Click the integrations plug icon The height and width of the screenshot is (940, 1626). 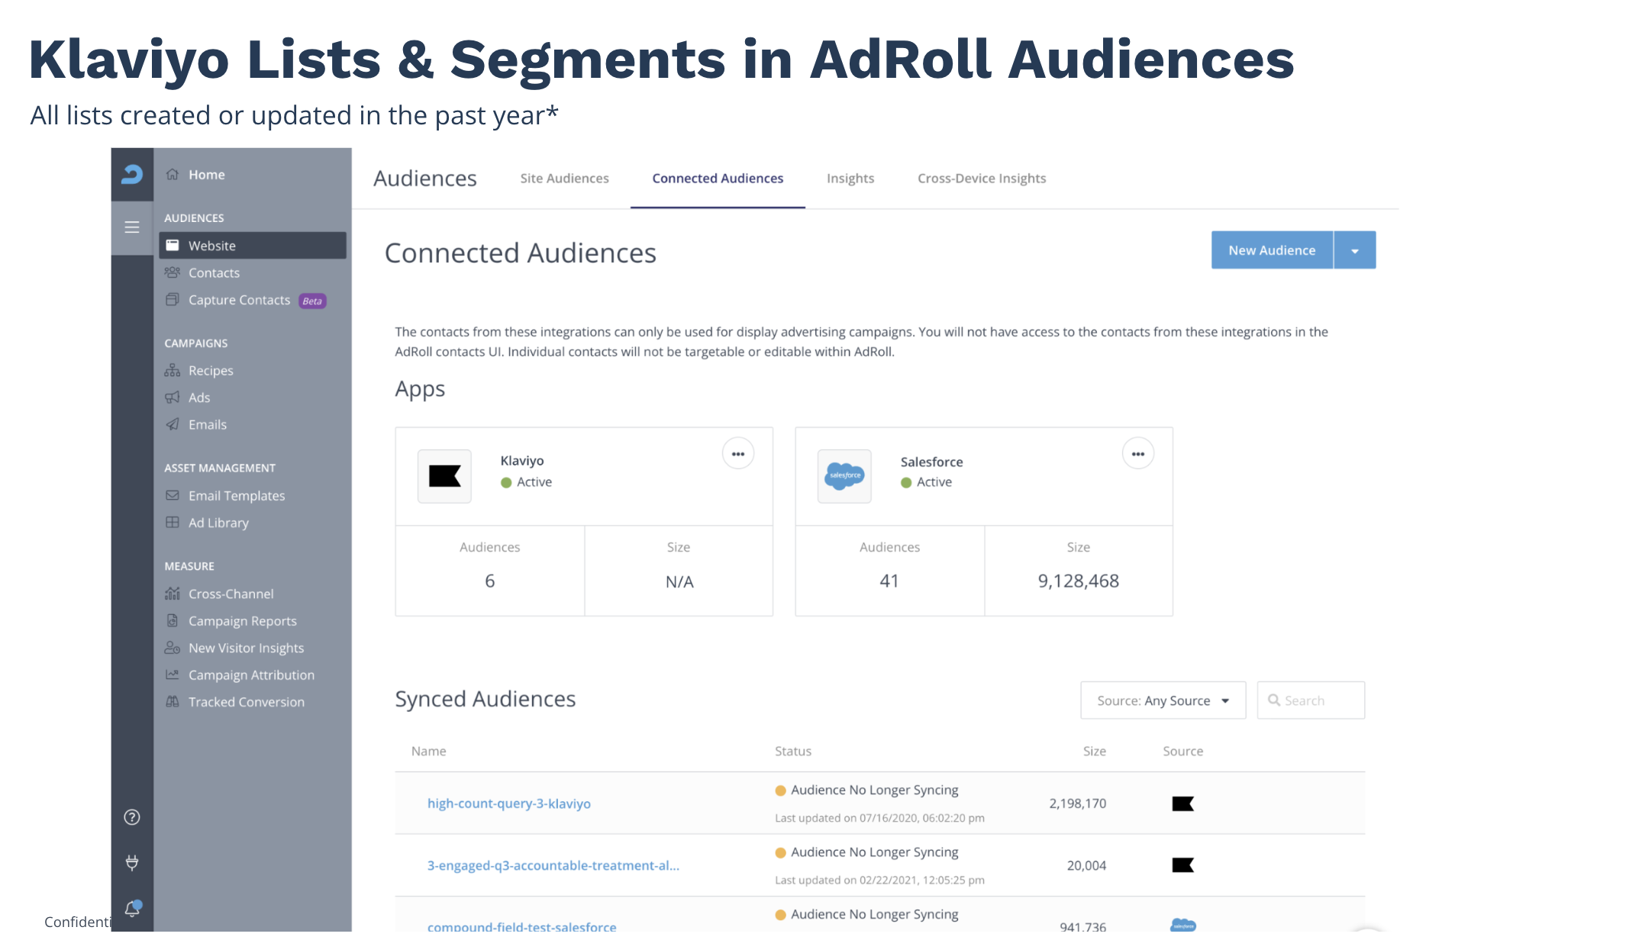[132, 863]
